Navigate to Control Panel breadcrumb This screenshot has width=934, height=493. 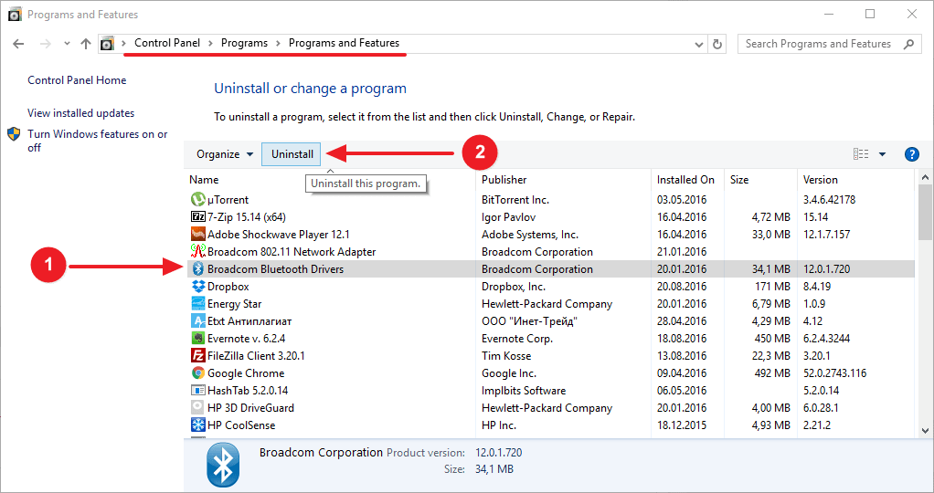[x=167, y=43]
